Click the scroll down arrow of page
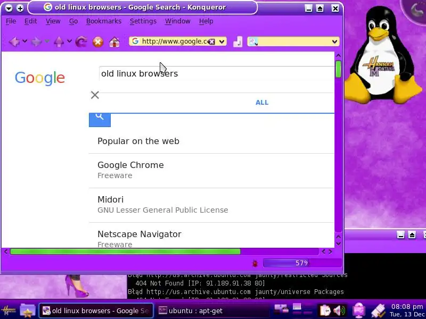 coord(338,244)
